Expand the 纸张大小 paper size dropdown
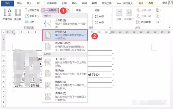173x109 pixels. (x=33, y=16)
